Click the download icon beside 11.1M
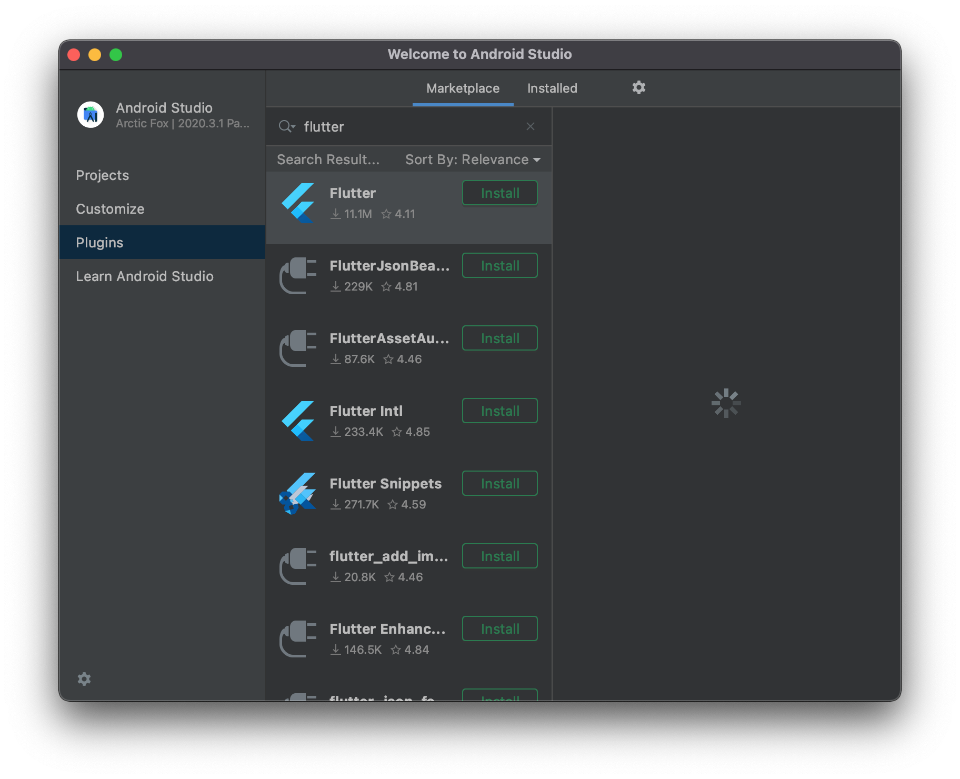 click(x=336, y=214)
